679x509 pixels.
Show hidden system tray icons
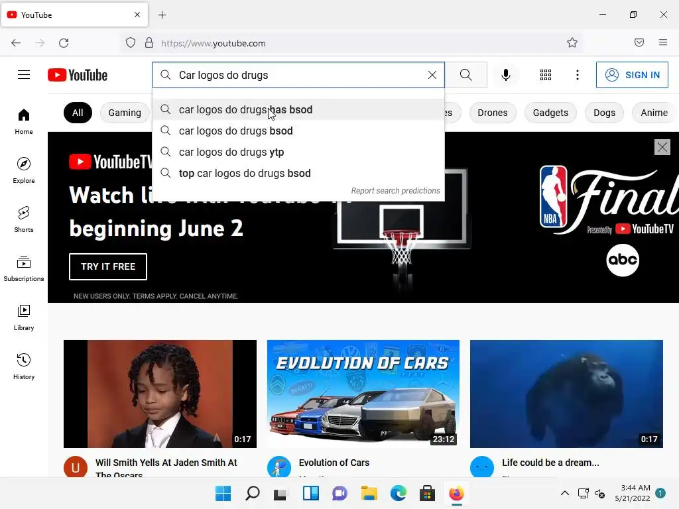(565, 493)
